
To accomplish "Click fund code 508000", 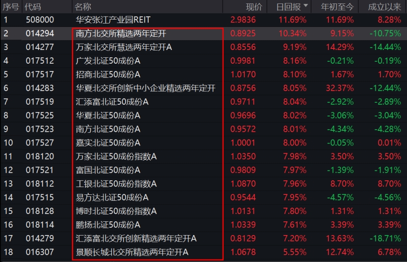I will pyautogui.click(x=40, y=20).
